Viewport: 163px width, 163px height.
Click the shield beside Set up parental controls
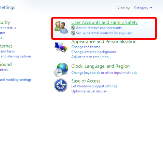click(73, 33)
